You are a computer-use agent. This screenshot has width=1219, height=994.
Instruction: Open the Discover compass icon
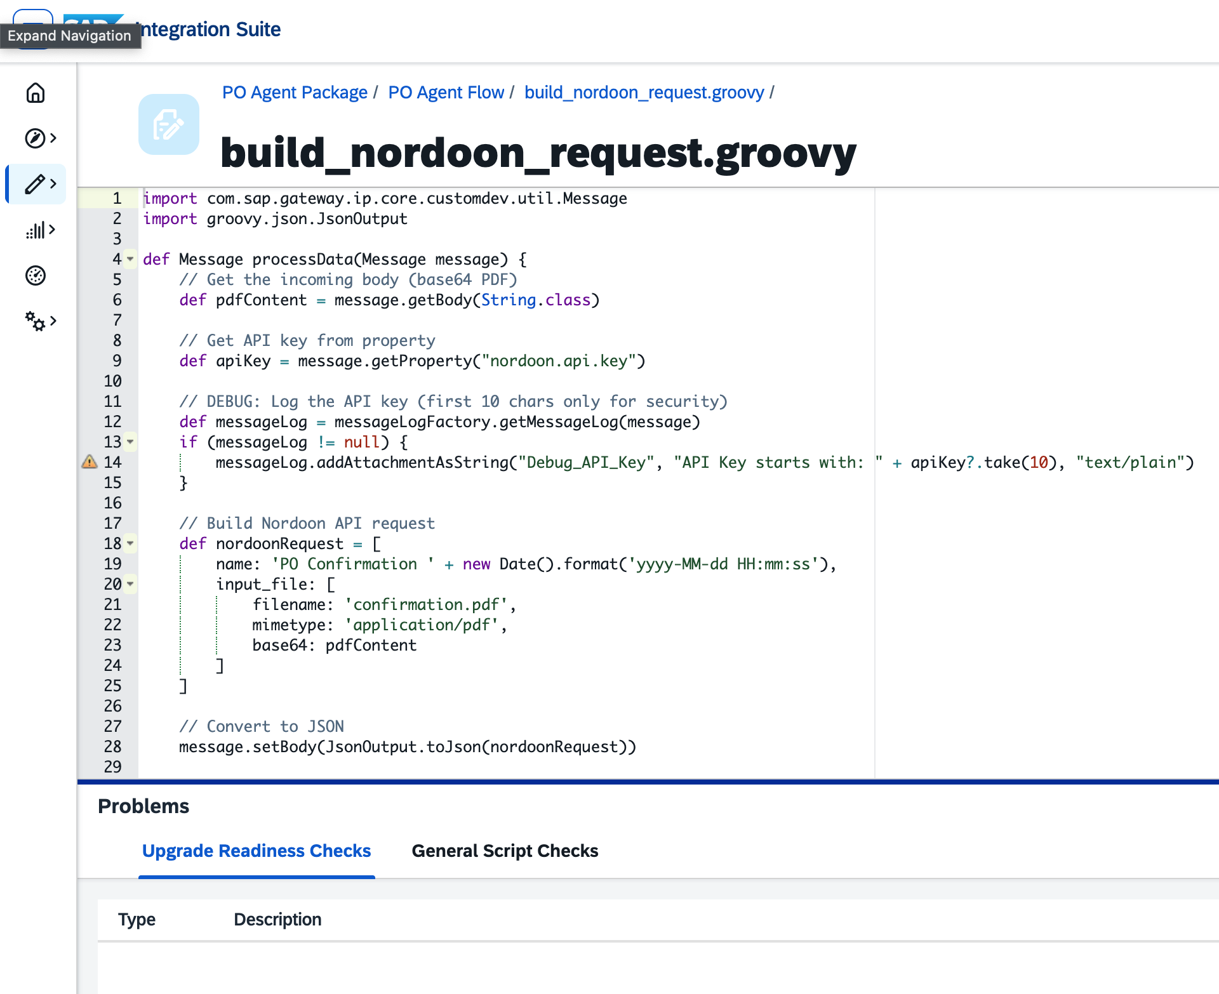[36, 138]
